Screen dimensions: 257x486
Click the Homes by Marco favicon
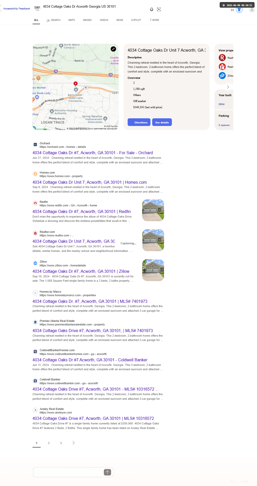pyautogui.click(x=35, y=293)
